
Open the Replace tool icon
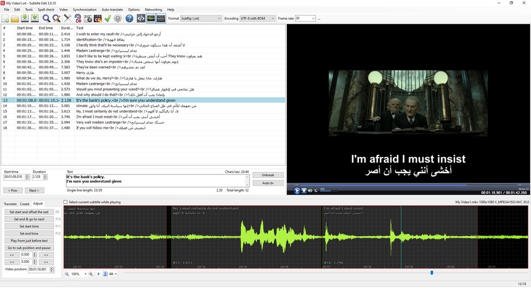tap(56, 19)
